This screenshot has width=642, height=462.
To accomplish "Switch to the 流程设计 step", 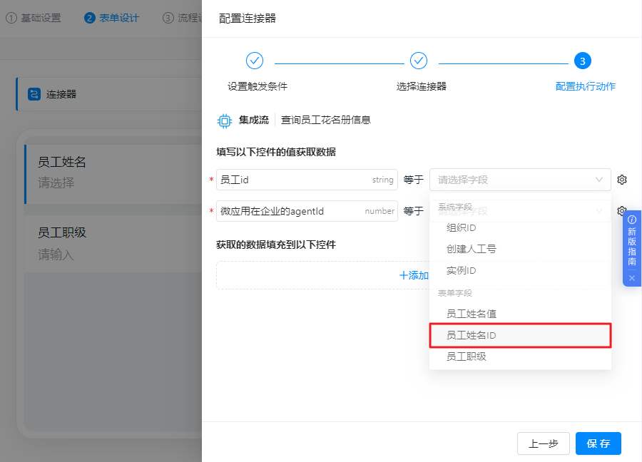I will (x=182, y=17).
